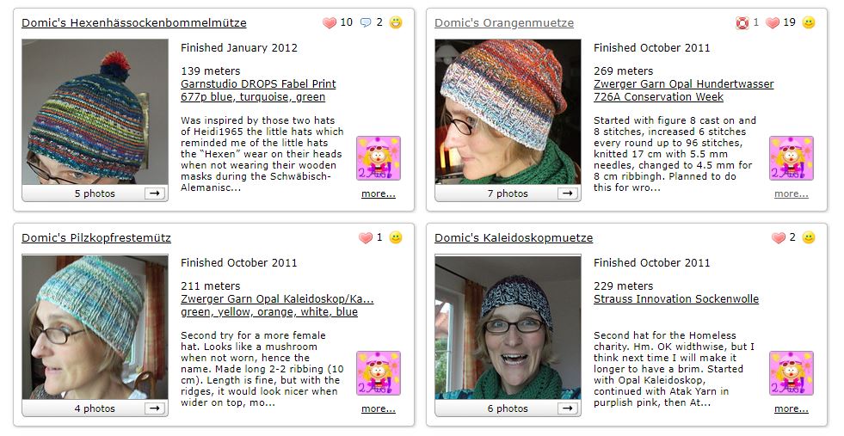844x436 pixels.
Task: Click smiley face on Kaleidoskopmuetze card
Action: pyautogui.click(x=809, y=237)
